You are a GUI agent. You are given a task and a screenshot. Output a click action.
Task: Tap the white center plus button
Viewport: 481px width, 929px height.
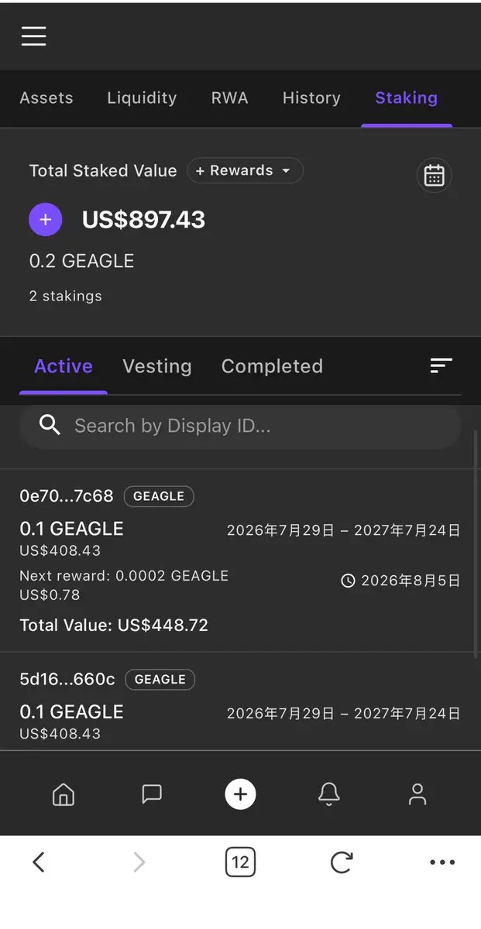coord(240,794)
